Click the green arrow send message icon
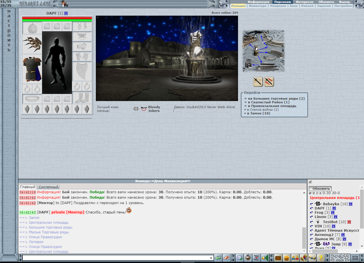The image size is (364, 263). click(x=218, y=258)
